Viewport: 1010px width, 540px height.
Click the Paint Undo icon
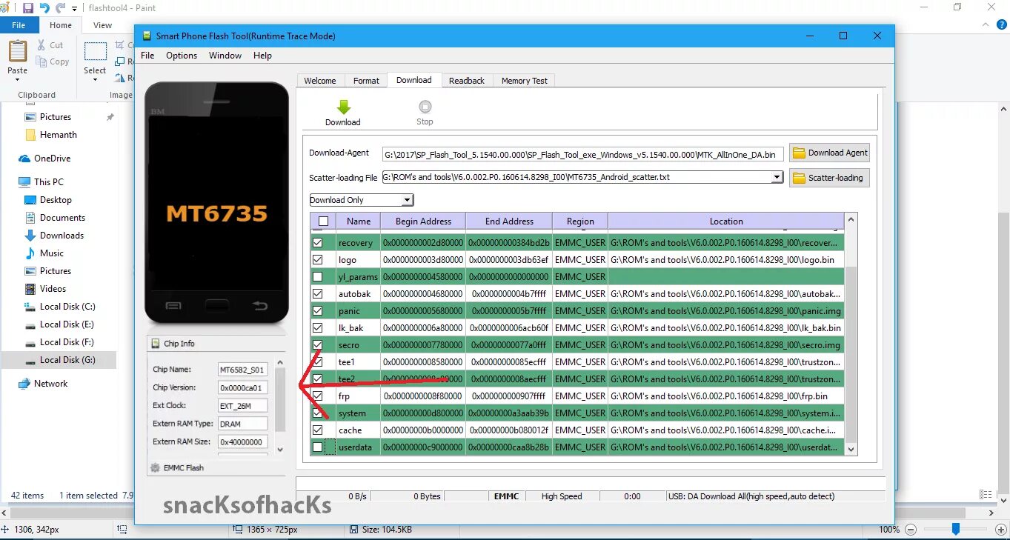(x=44, y=8)
